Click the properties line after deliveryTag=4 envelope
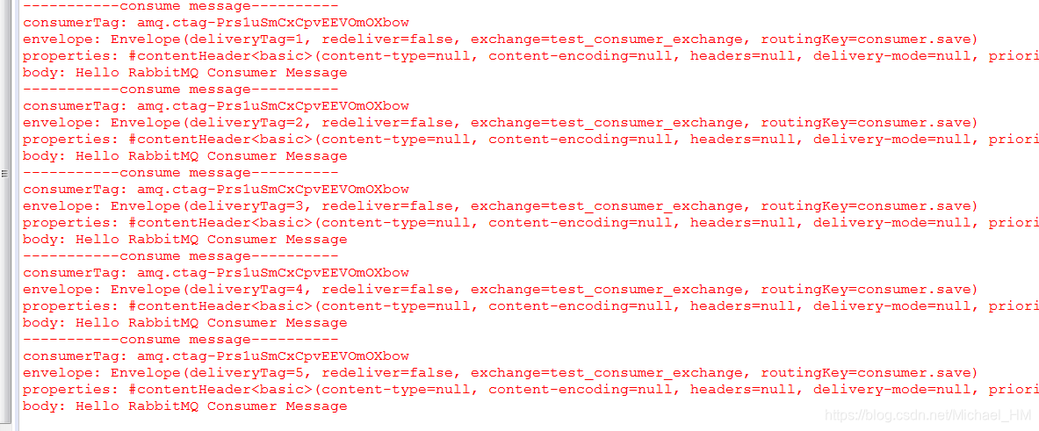This screenshot has width=1039, height=431. (530, 306)
